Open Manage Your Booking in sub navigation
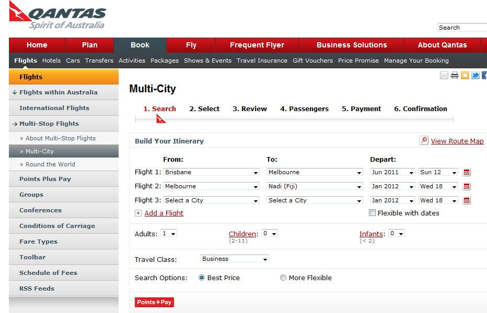 click(416, 61)
